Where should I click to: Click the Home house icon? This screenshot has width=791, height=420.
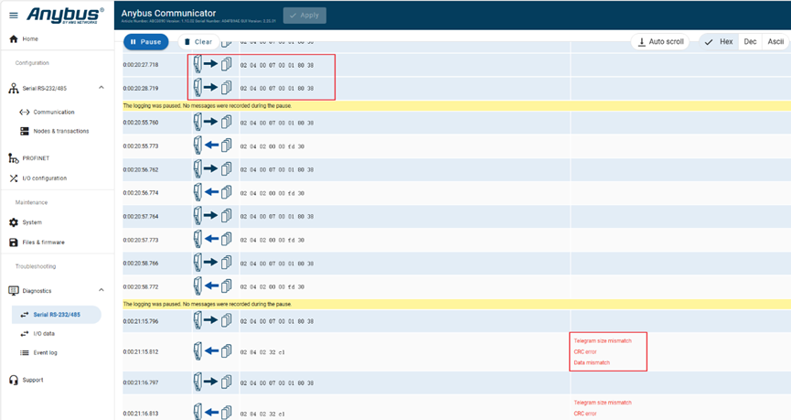(14, 39)
